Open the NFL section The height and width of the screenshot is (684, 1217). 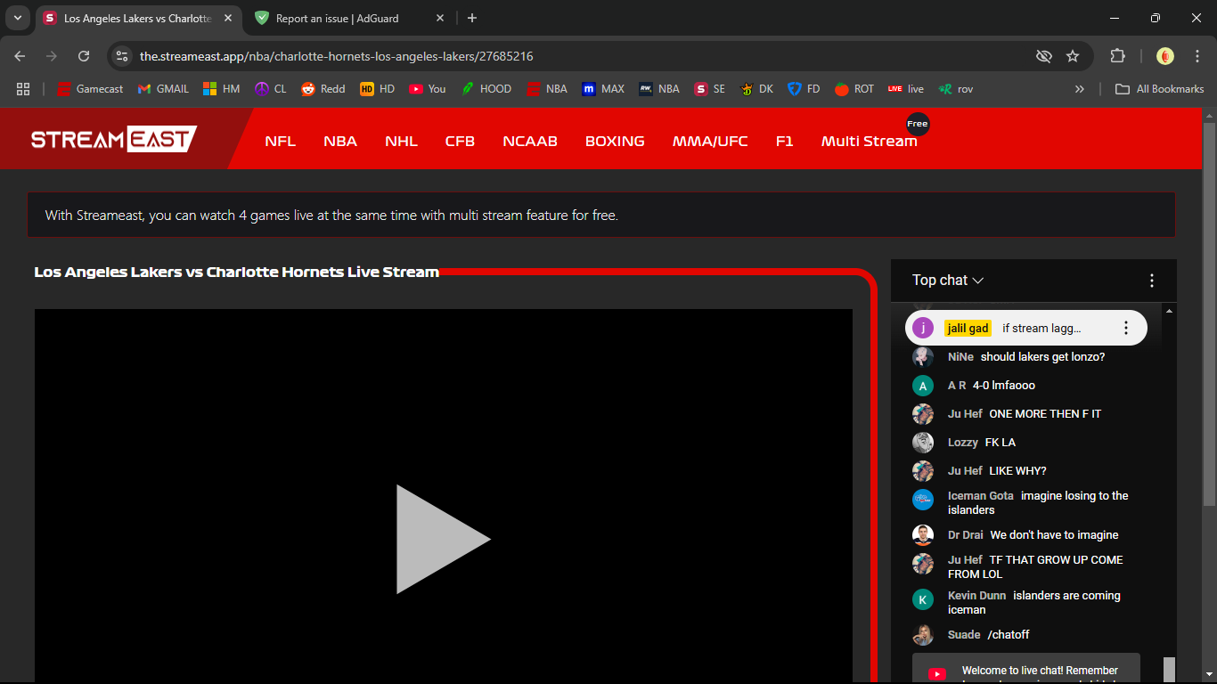pyautogui.click(x=280, y=141)
